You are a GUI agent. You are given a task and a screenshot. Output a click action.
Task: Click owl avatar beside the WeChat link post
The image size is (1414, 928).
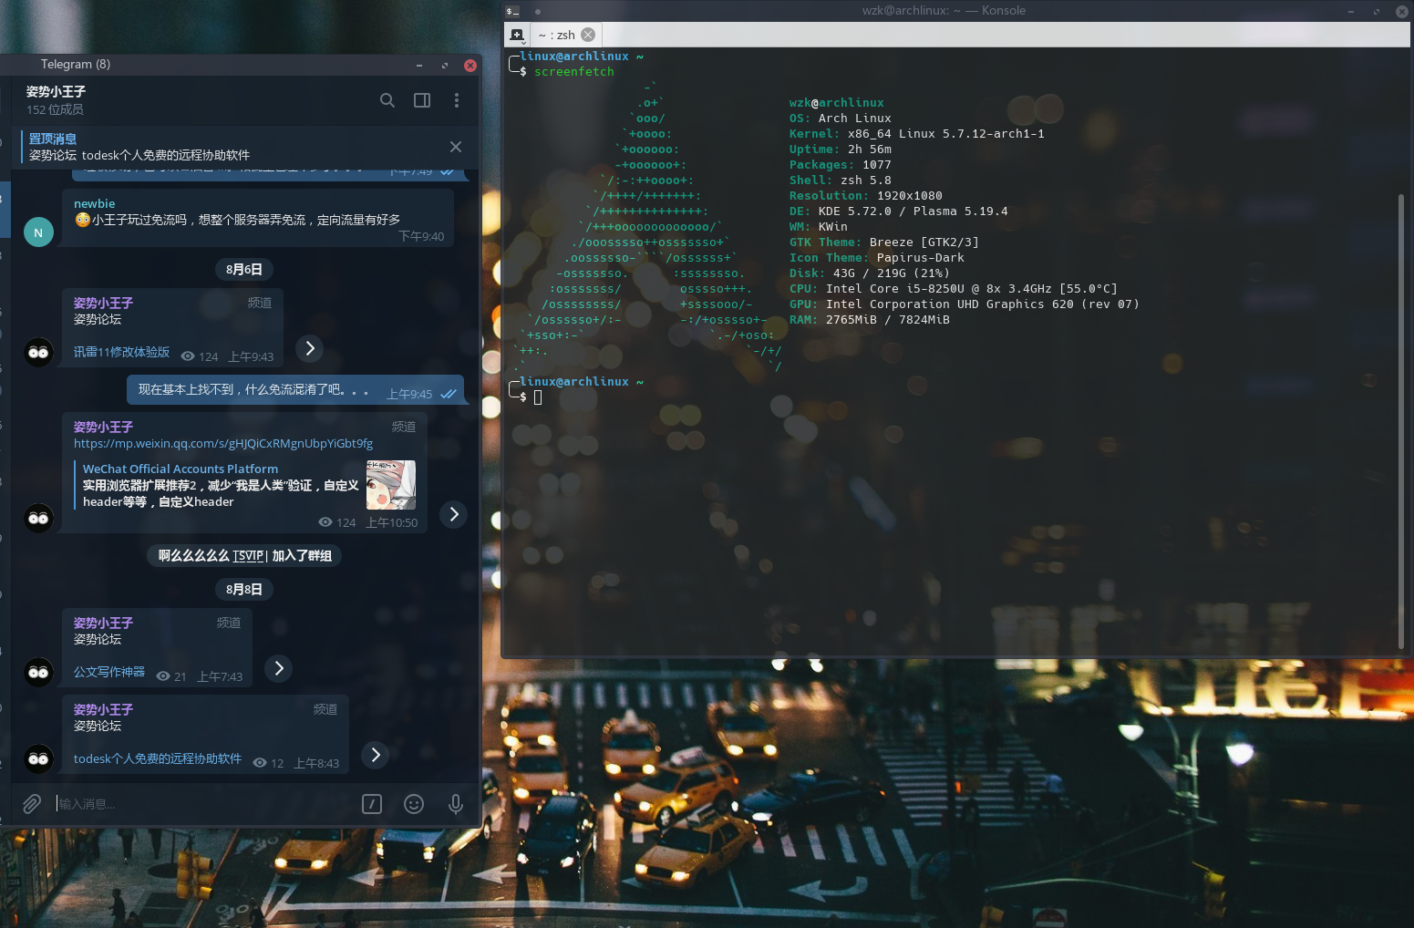click(x=38, y=518)
